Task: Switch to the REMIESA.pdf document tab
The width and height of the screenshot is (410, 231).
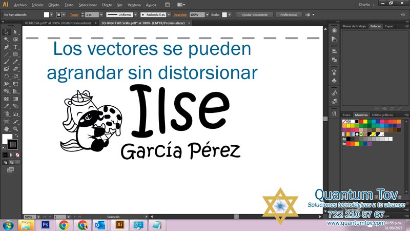Action: [x=58, y=23]
